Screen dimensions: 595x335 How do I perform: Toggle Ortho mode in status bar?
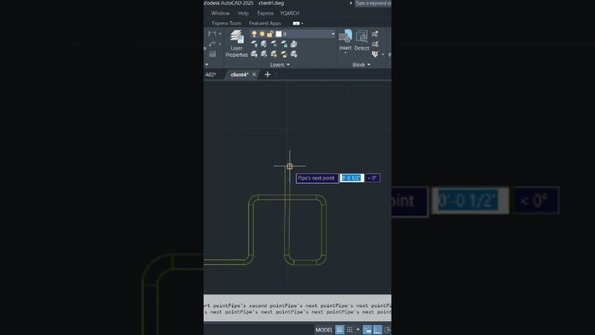pyautogui.click(x=377, y=330)
